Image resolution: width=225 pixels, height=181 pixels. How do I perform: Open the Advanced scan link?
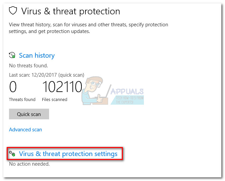[25, 129]
